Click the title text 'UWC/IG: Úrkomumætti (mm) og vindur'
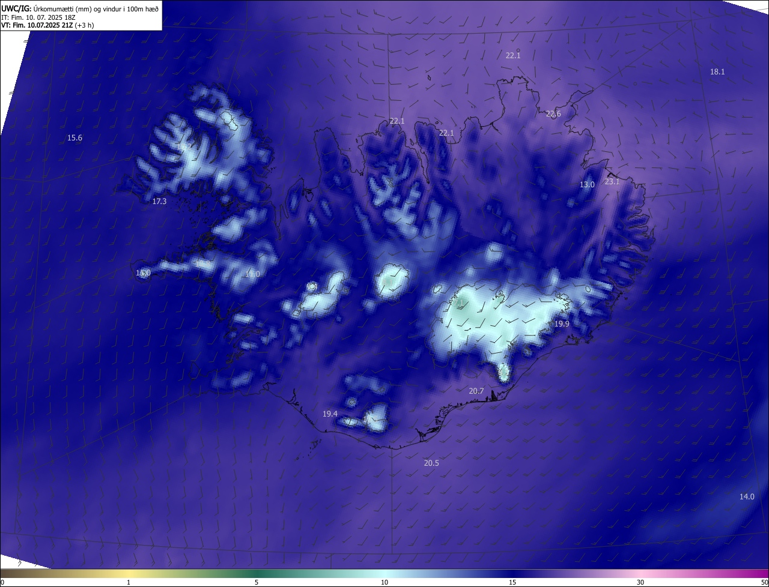The image size is (769, 587). coord(62,8)
